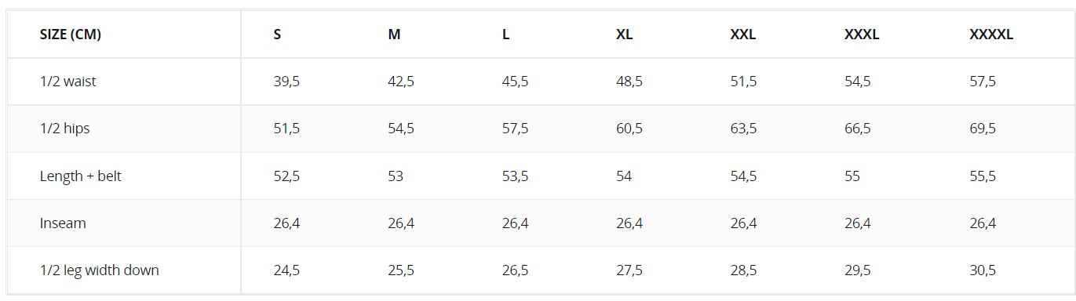Select the 57,5 hips value for L
Image resolution: width=1076 pixels, height=301 pixels.
tap(516, 129)
